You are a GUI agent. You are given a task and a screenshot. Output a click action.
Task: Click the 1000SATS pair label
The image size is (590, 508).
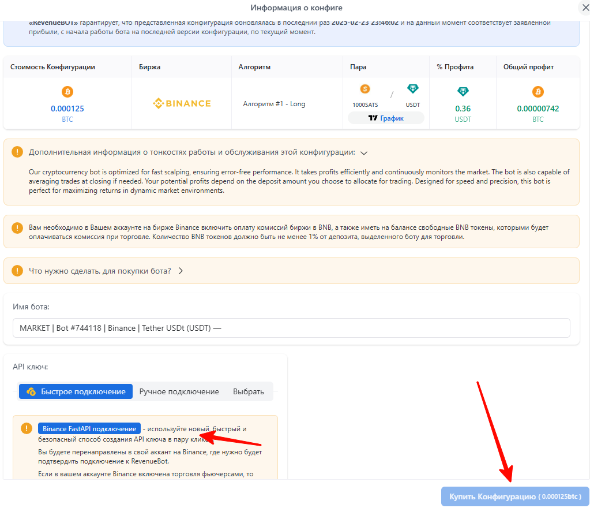pyautogui.click(x=365, y=104)
